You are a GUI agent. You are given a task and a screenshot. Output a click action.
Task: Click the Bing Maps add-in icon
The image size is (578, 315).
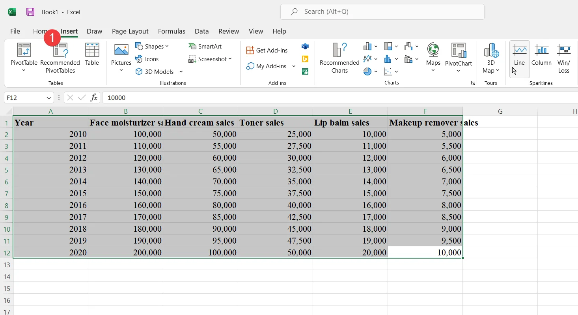point(305,59)
